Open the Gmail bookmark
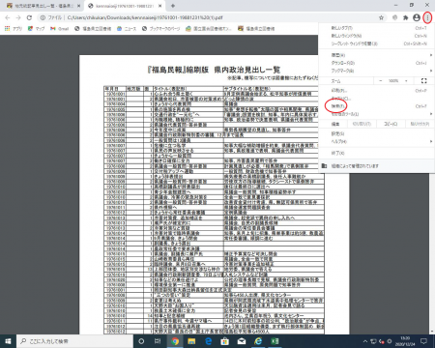Screen dimensions: 435x348 tap(60, 29)
